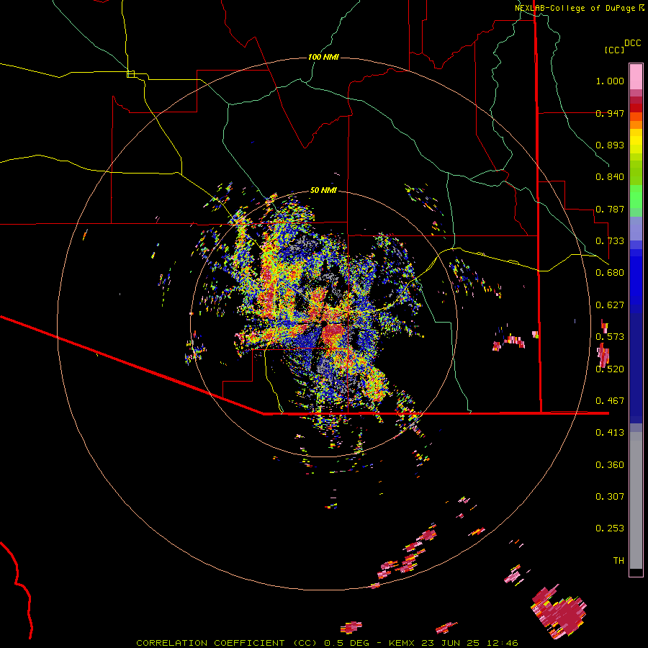Select the 0.733 legend value

point(610,241)
